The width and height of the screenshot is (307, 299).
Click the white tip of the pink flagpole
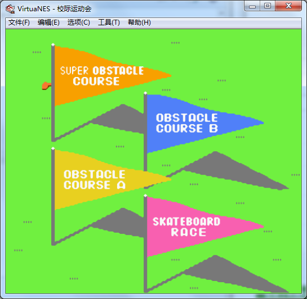pos(145,196)
